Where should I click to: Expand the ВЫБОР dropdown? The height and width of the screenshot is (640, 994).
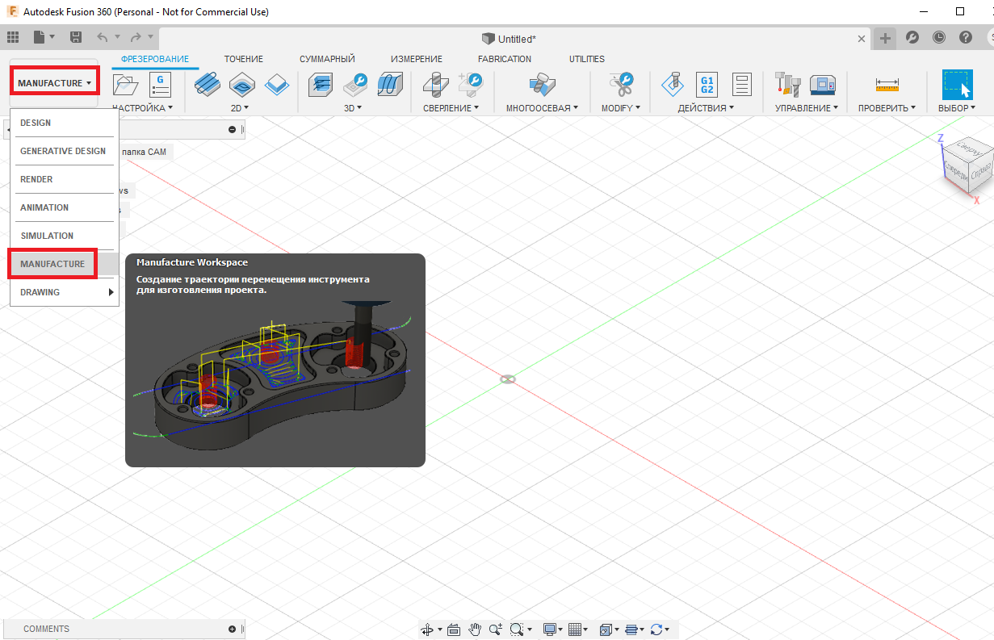click(958, 107)
